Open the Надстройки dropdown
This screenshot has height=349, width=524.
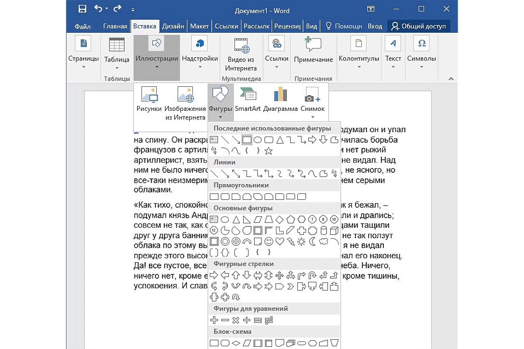[200, 53]
